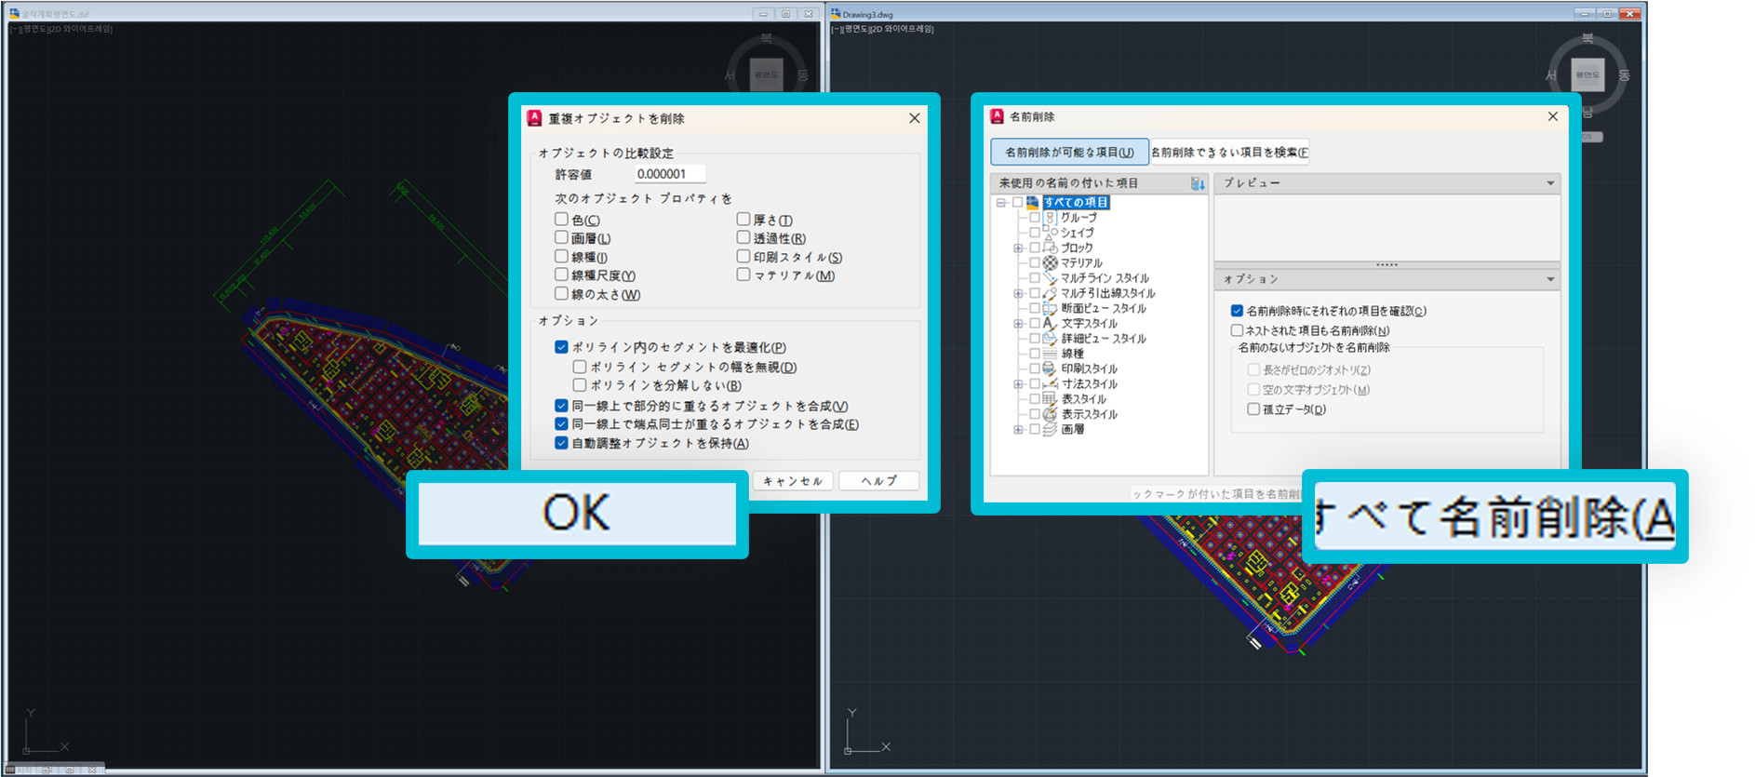
Task: Click ViewCube top face in Drawing3.dwg window
Action: 1588,74
